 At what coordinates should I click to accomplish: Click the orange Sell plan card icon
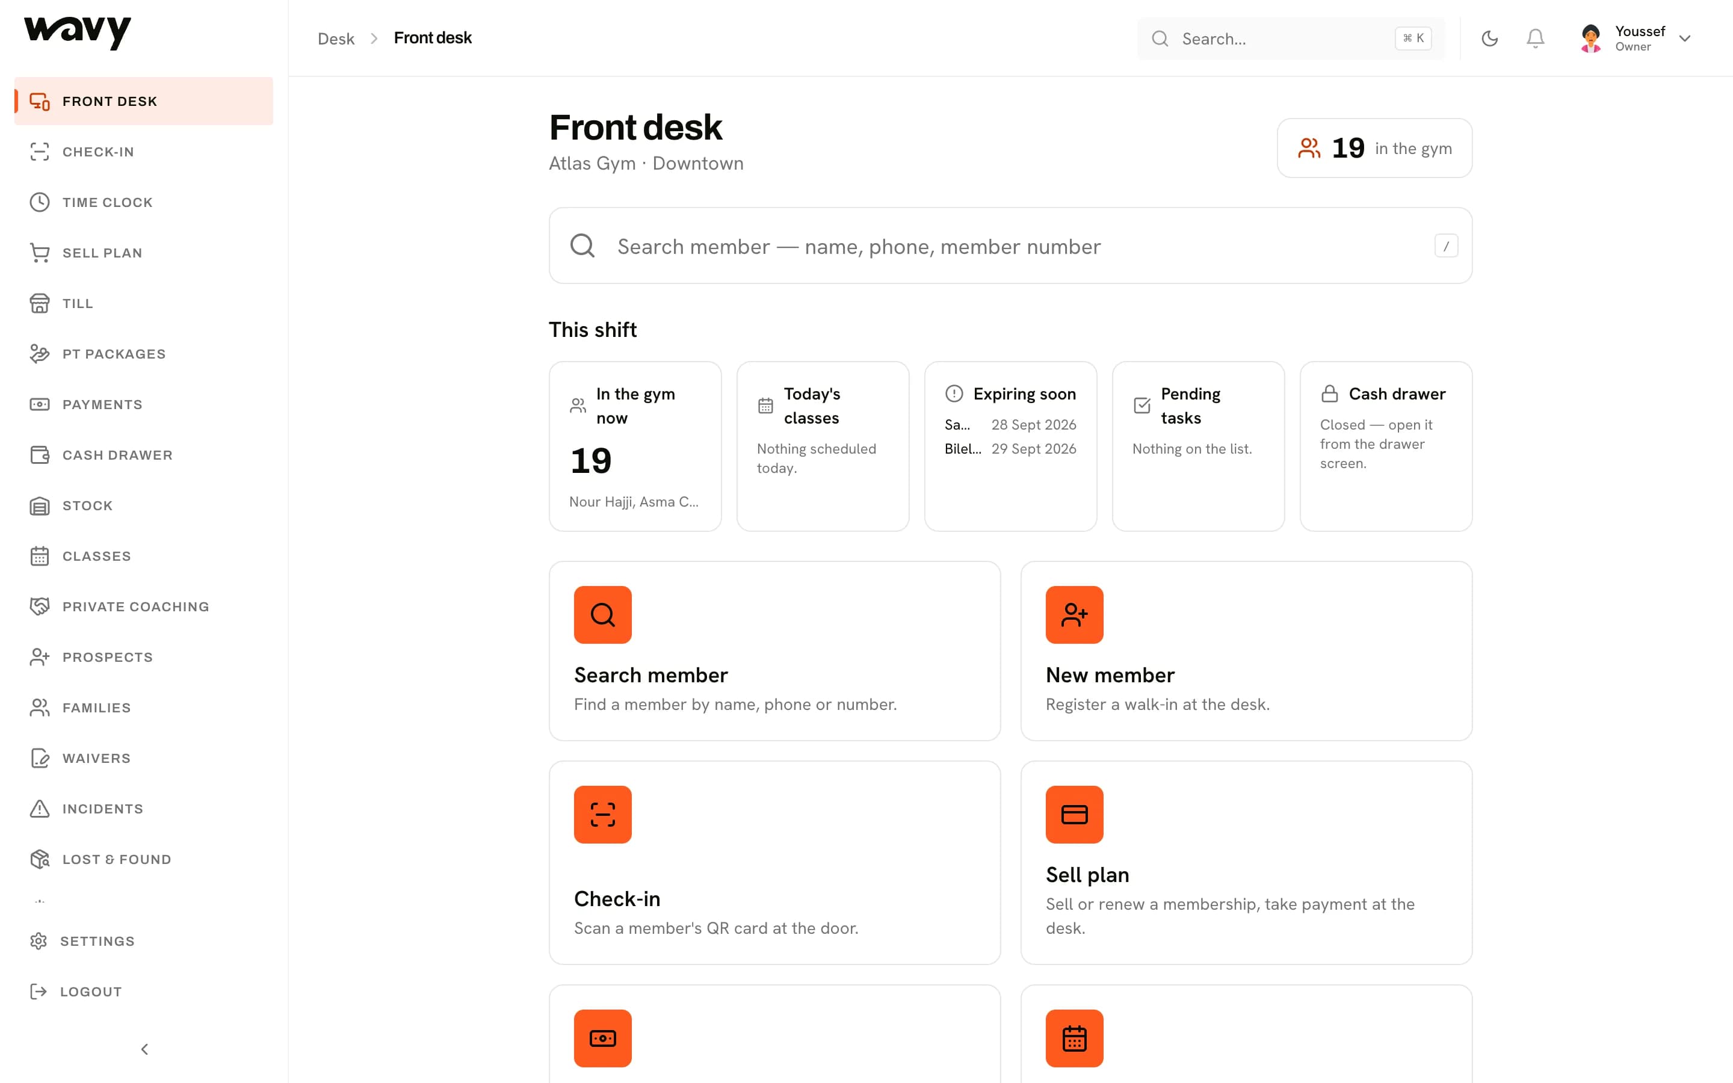tap(1074, 815)
